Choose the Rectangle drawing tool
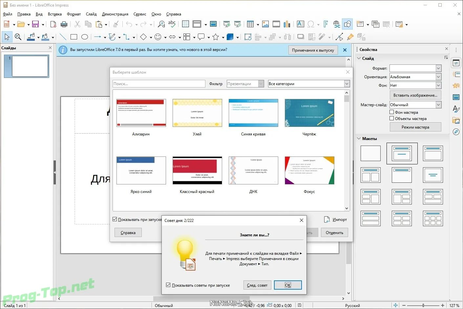The image size is (463, 309). [74, 37]
